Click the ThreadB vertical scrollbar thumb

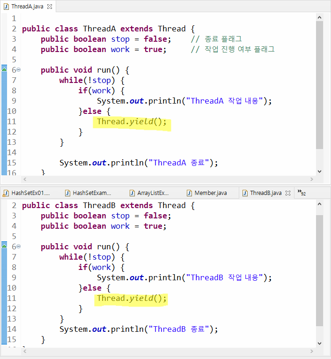[x=320, y=270]
